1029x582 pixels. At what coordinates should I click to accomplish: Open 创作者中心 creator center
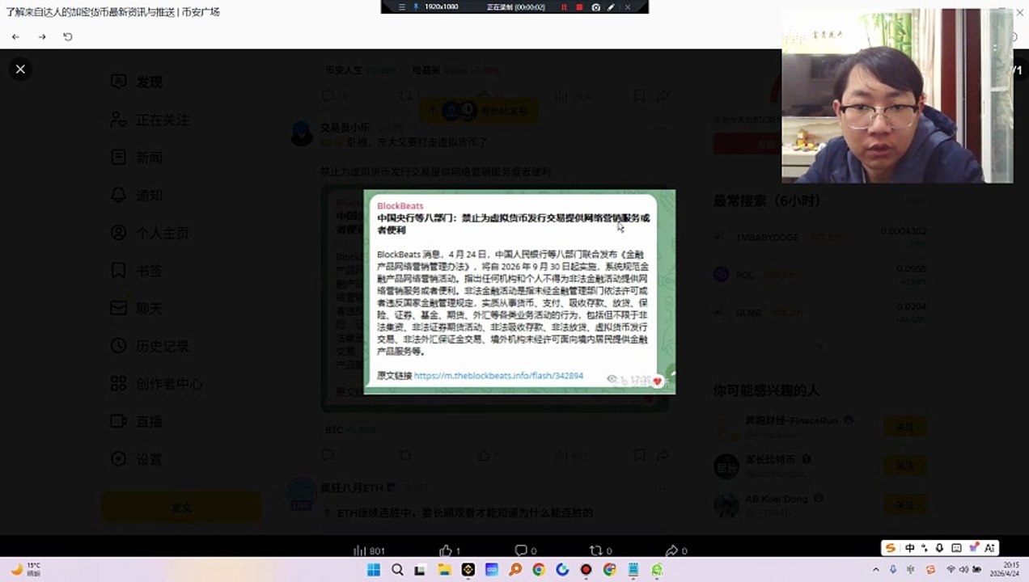[157, 384]
